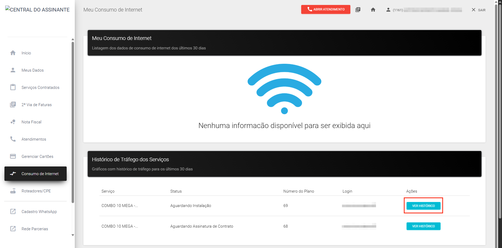Click 'Histórico de Tráfego dos Serviços' heading
502x248 pixels.
pyautogui.click(x=130, y=159)
